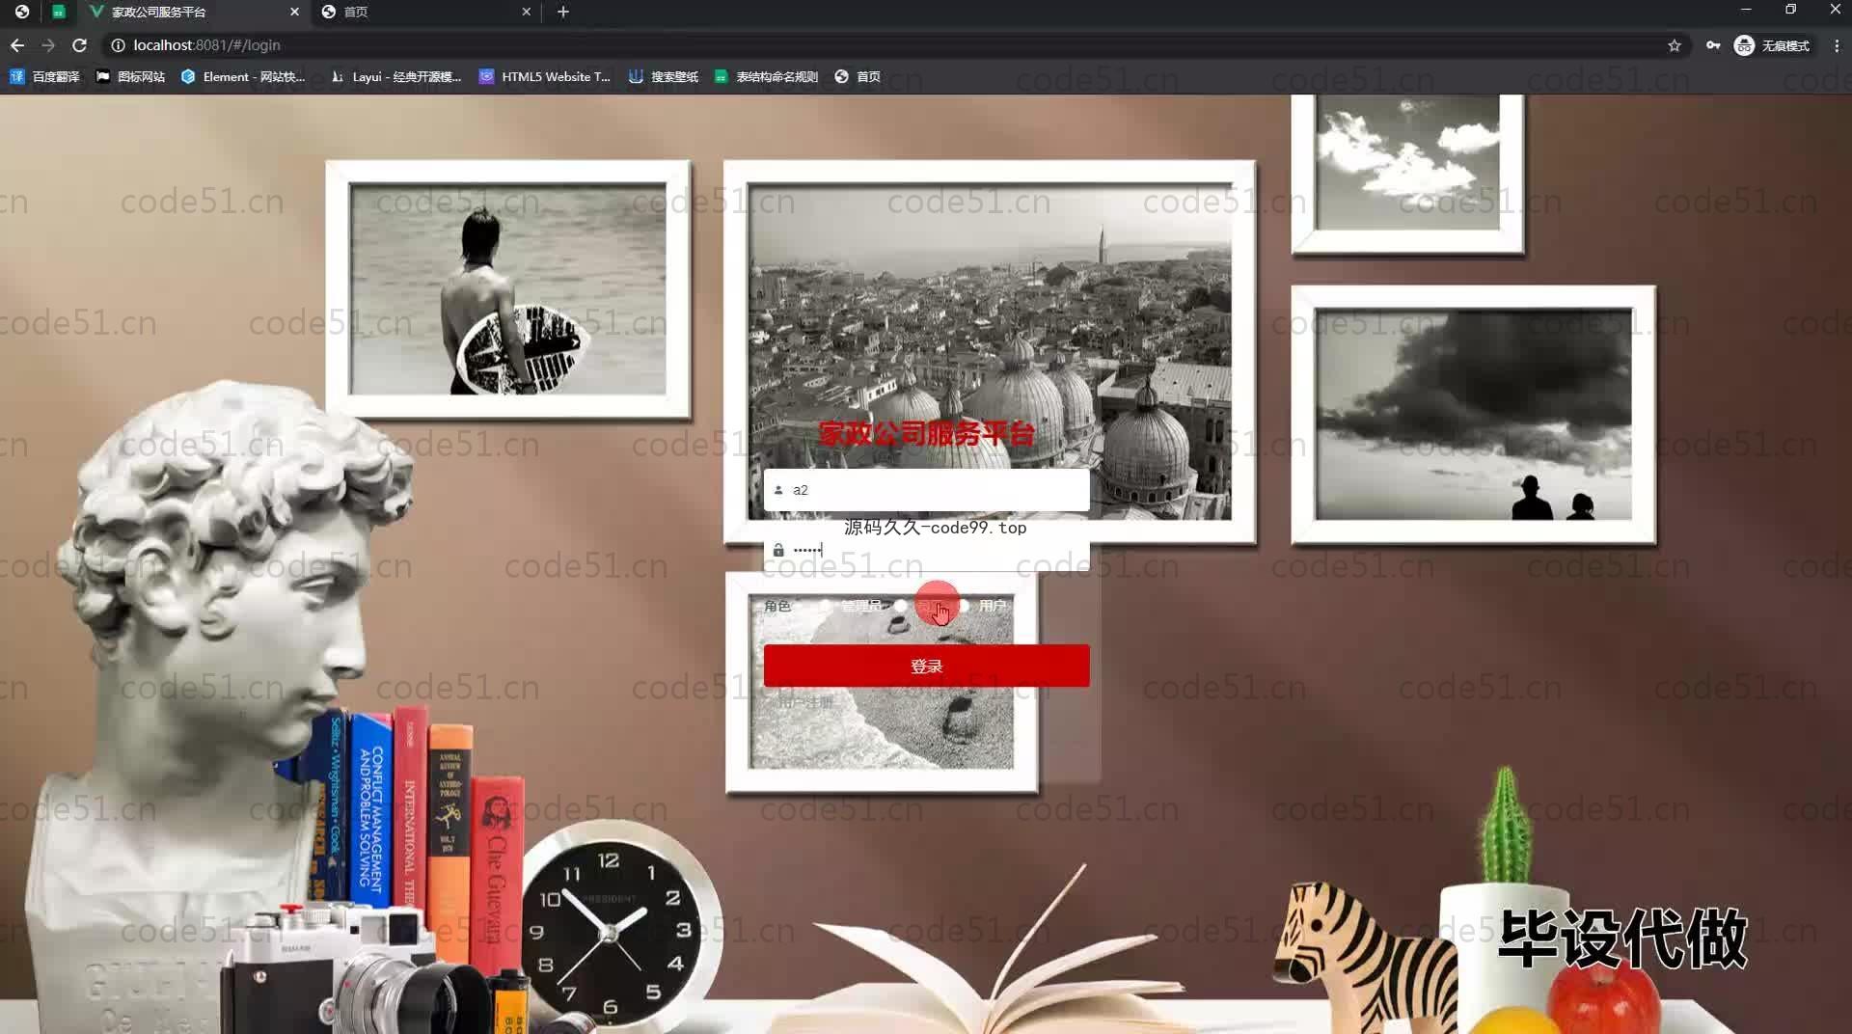Click the browser back arrow

point(17,45)
